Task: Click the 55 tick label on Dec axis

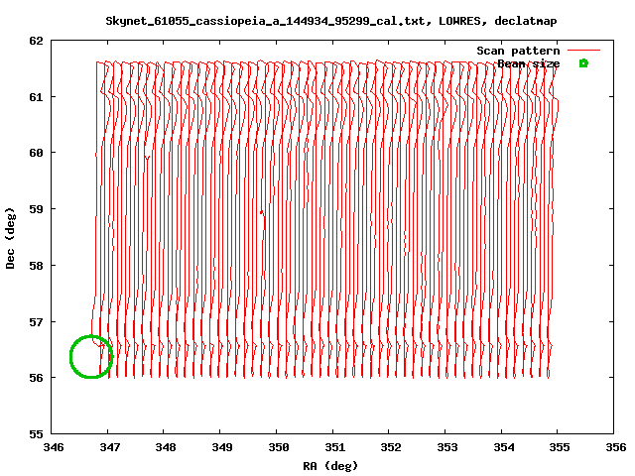Action: coord(36,434)
